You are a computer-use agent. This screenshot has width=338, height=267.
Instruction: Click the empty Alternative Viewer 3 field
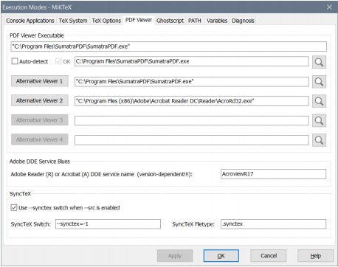point(192,120)
